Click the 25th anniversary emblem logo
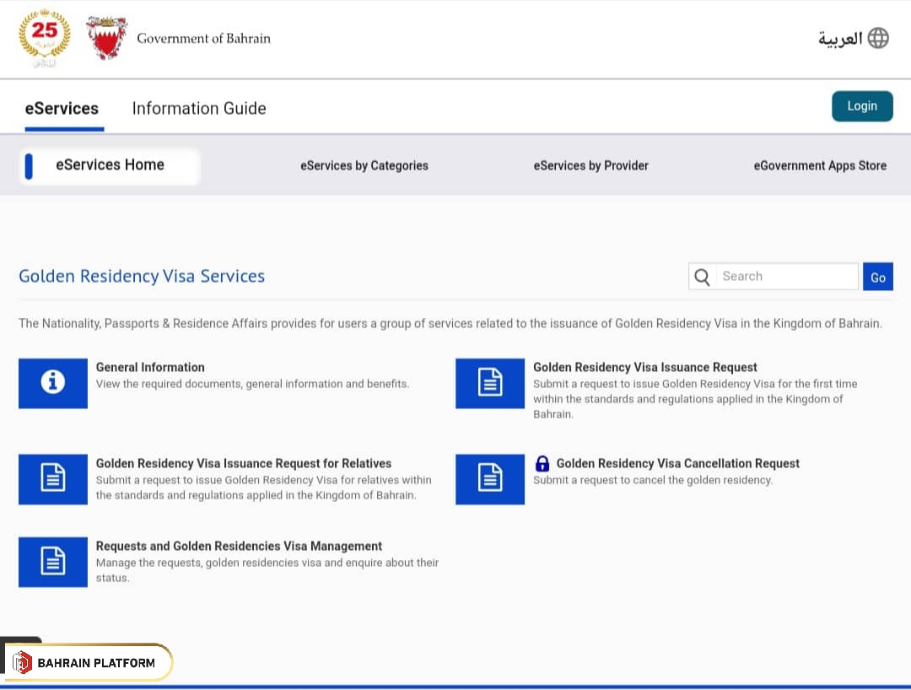The height and width of the screenshot is (690, 911). (x=45, y=39)
